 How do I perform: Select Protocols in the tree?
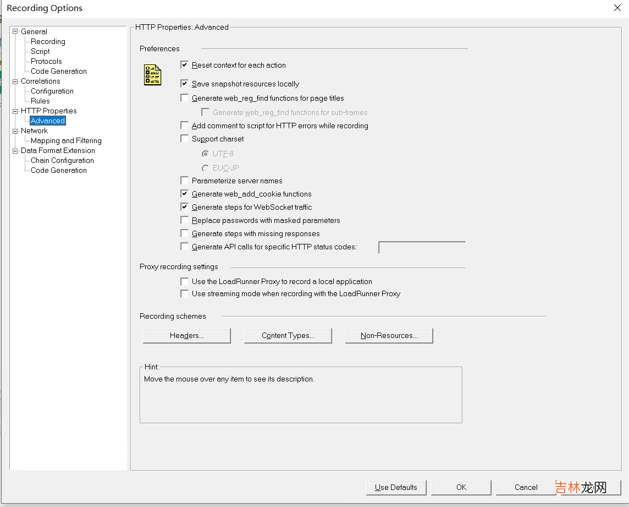click(x=46, y=61)
